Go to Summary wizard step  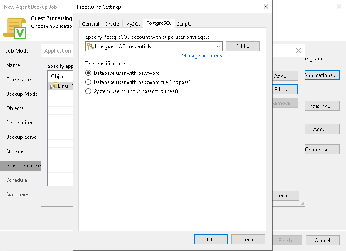pos(17,194)
